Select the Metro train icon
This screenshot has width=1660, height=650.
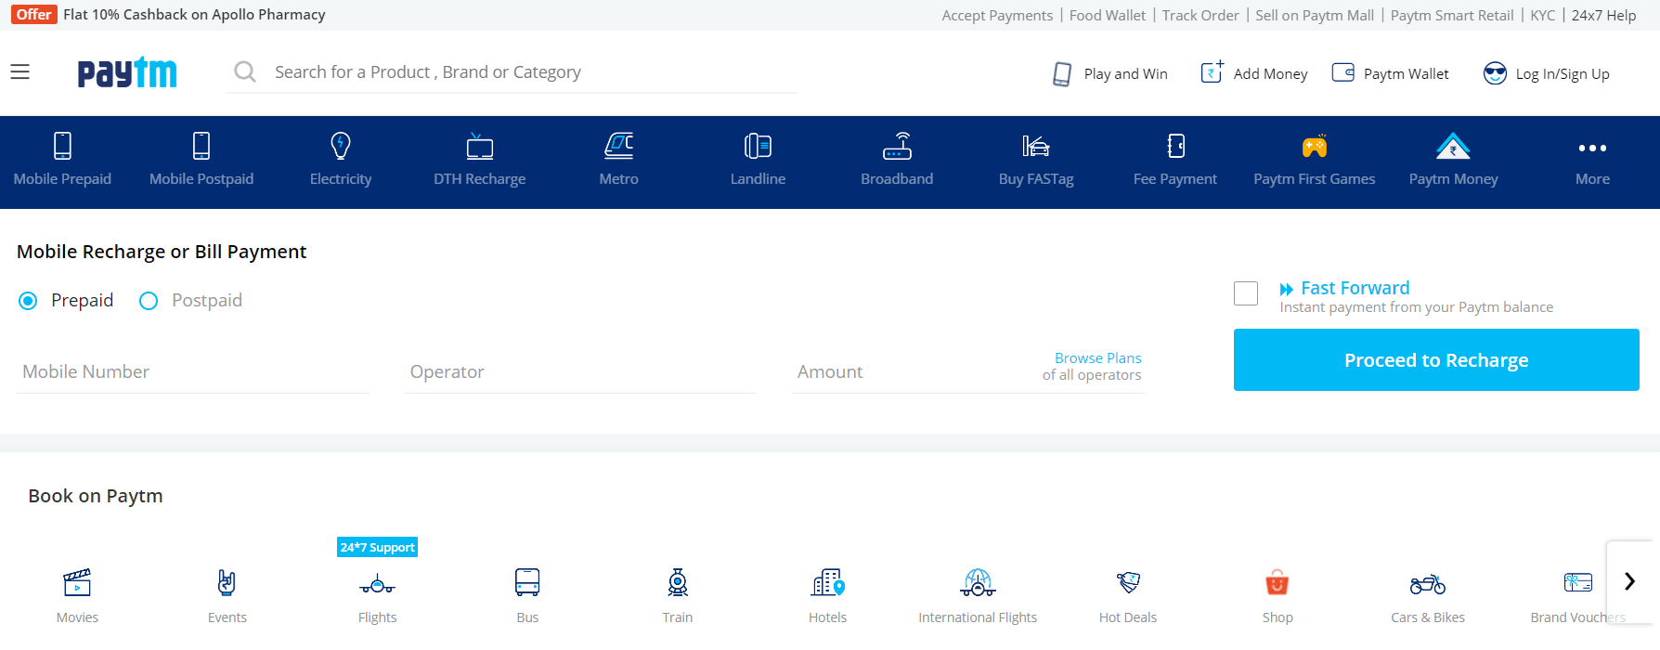pyautogui.click(x=619, y=146)
